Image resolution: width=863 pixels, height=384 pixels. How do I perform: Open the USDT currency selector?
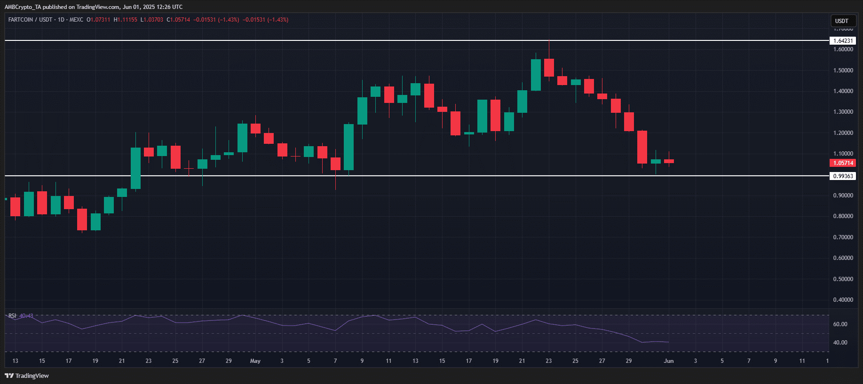(x=841, y=21)
